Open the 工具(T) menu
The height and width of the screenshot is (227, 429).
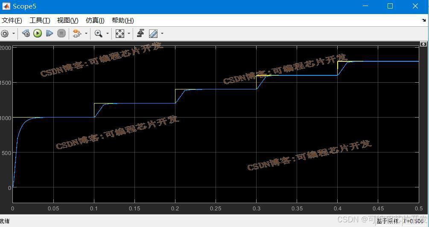[40, 20]
